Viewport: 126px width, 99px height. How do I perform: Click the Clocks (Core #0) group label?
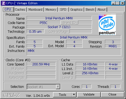coord(18,60)
